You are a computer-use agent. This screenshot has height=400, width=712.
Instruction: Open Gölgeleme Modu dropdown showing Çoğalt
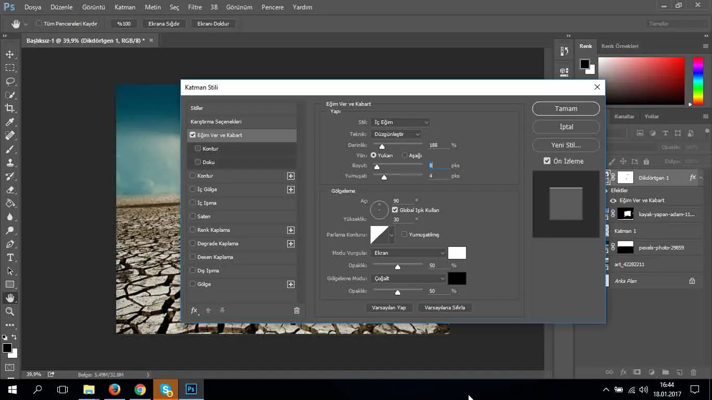pyautogui.click(x=409, y=279)
